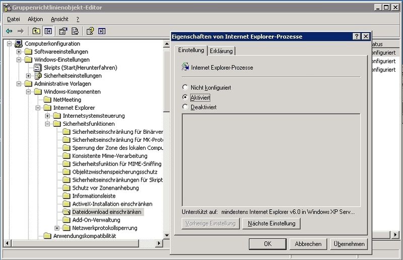Image resolution: width=403 pixels, height=260 pixels.
Task: Click the last toolbar icon right of Help
Action: 102,31
